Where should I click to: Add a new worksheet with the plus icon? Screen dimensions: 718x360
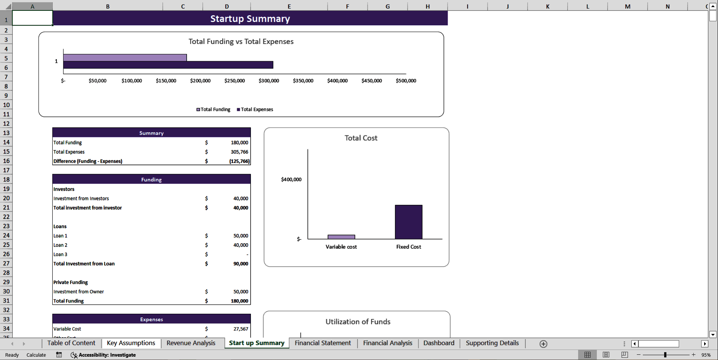543,344
